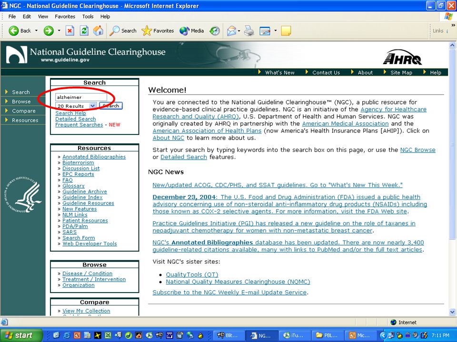
Task: Expand the Links toolbar chevron
Action: 453,25
